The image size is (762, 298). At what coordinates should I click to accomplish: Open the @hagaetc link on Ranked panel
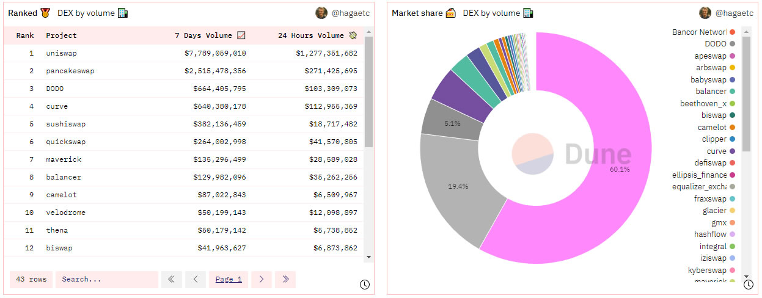tap(350, 13)
